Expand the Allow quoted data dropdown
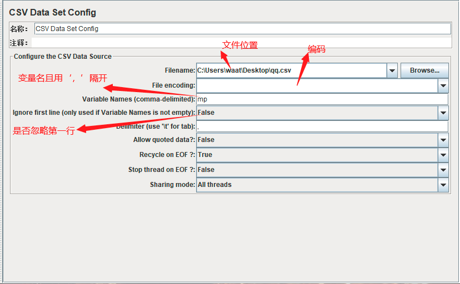Image resolution: width=460 pixels, height=284 pixels. pos(443,140)
